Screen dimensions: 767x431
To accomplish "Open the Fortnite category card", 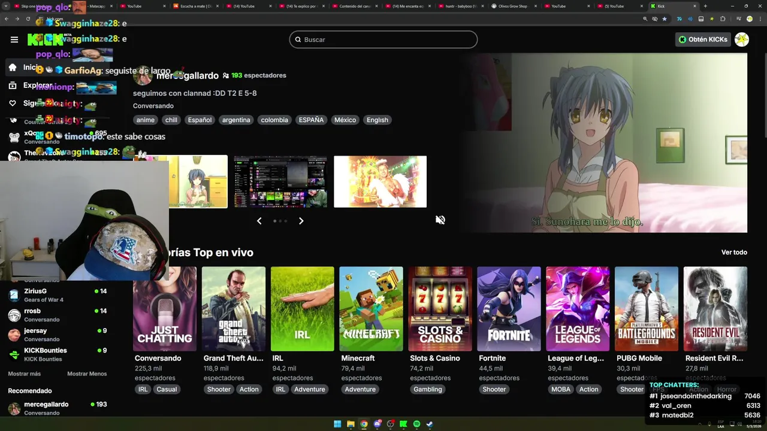I will (x=509, y=309).
